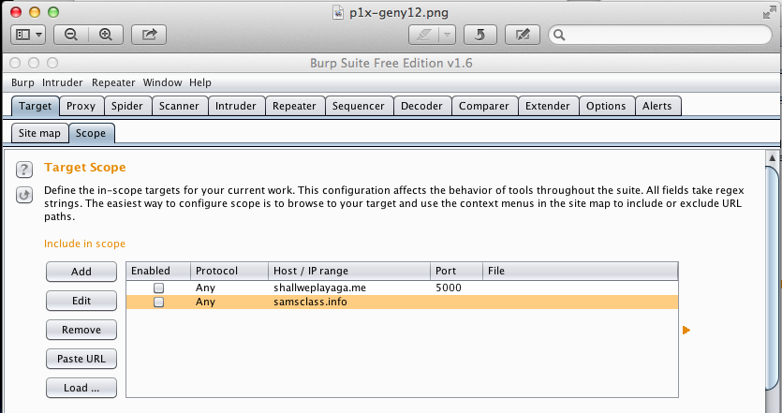782x413 pixels.
Task: Click the Share icon in Preview toolbar
Action: coord(148,35)
